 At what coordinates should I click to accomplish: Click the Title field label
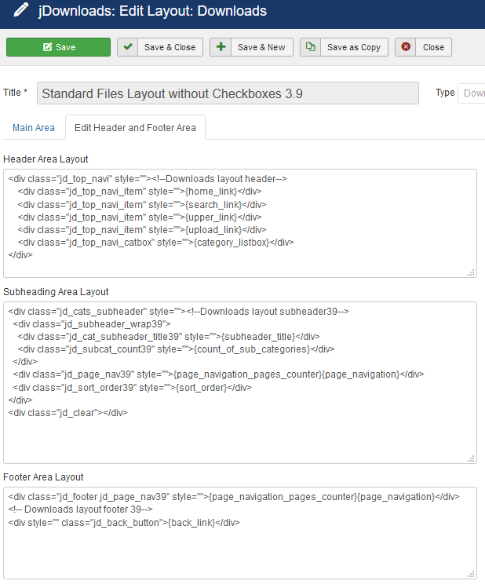click(x=15, y=93)
